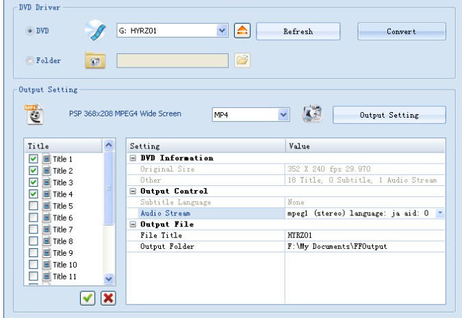462x318 pixels.
Task: Uncheck the Title 1 checkbox
Action: [33, 159]
